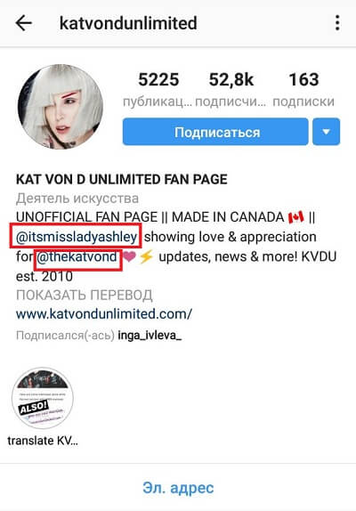Click the Эл. адрес email button
This screenshot has height=511, width=356.
[x=178, y=488]
